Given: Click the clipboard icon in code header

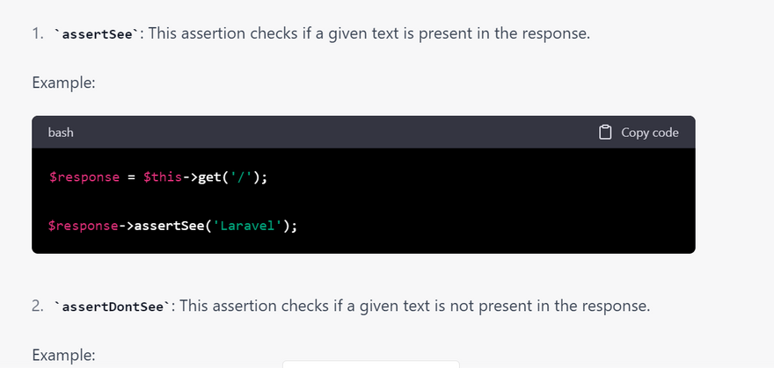Looking at the screenshot, I should tap(605, 133).
